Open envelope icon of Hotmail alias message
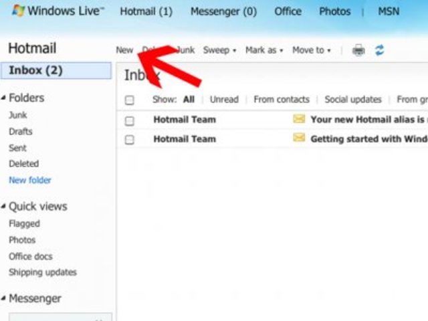428x321 pixels. 299,119
